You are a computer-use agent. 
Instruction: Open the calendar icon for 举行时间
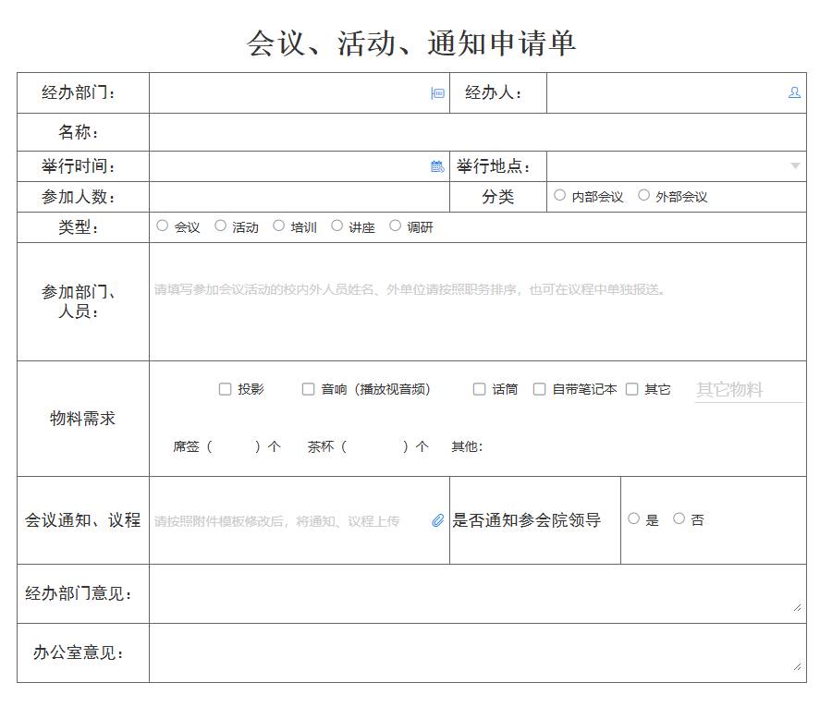[x=435, y=166]
